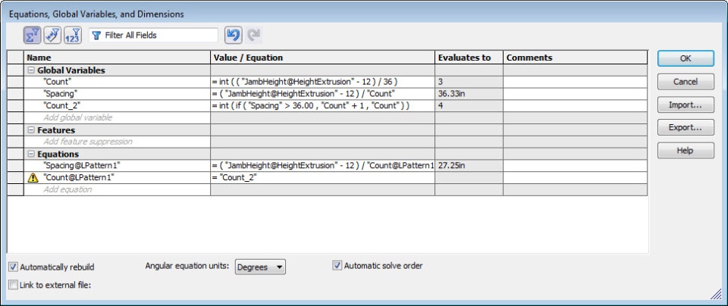Click the Add feature suppression row
Image resolution: width=728 pixels, height=306 pixels.
pos(117,142)
